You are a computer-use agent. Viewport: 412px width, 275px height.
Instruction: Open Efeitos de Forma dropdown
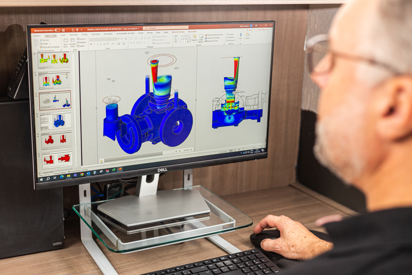[212, 41]
